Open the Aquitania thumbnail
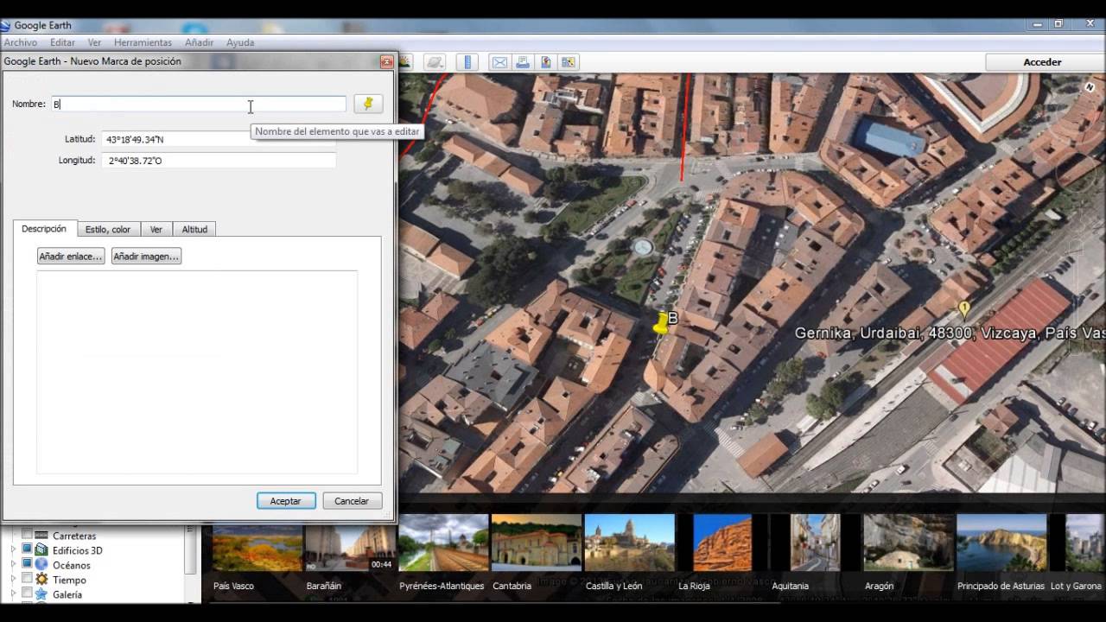The height and width of the screenshot is (622, 1106). 815,543
